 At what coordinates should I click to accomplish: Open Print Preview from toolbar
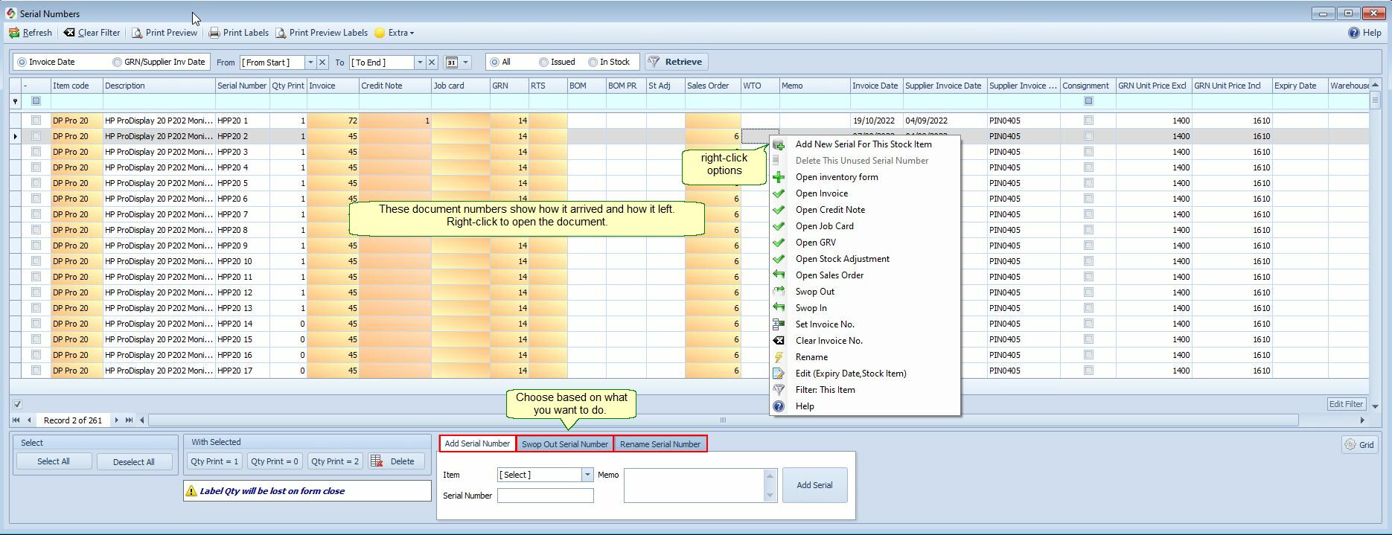(x=165, y=33)
